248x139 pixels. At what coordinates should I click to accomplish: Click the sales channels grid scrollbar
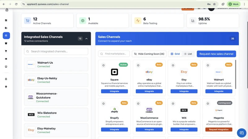tap(236, 74)
